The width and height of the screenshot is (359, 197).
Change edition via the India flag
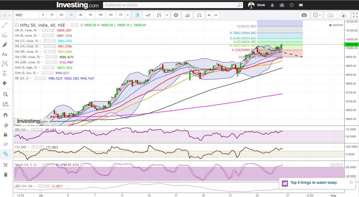tap(301, 5)
